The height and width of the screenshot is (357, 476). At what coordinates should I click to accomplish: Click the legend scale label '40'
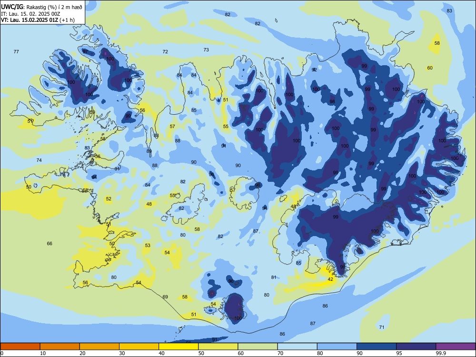[x=161, y=353]
